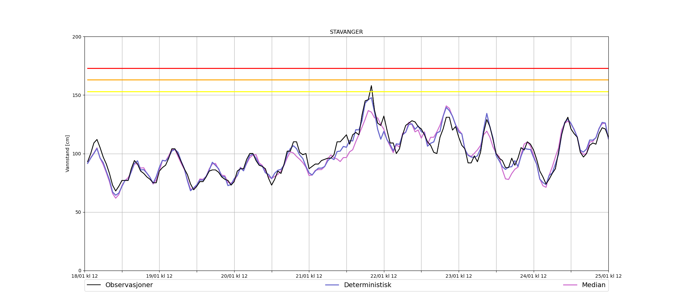Click the 18/01 kl 12 x-axis label
676x304 pixels.
pos(84,276)
